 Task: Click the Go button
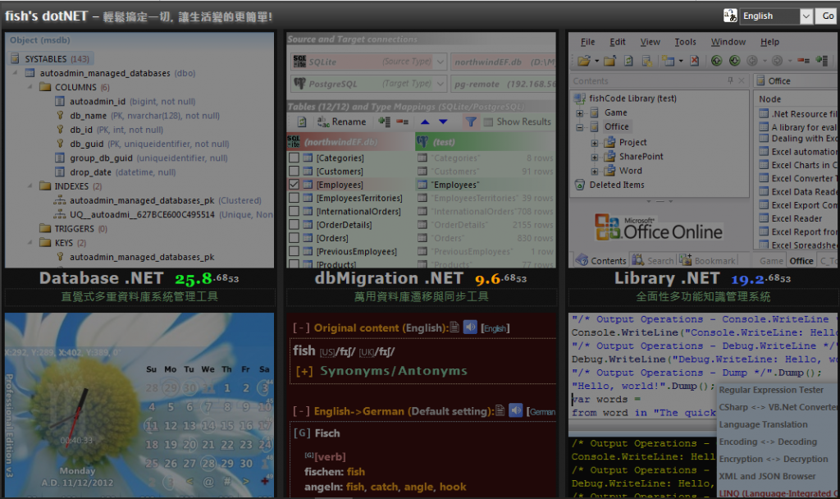(x=827, y=16)
